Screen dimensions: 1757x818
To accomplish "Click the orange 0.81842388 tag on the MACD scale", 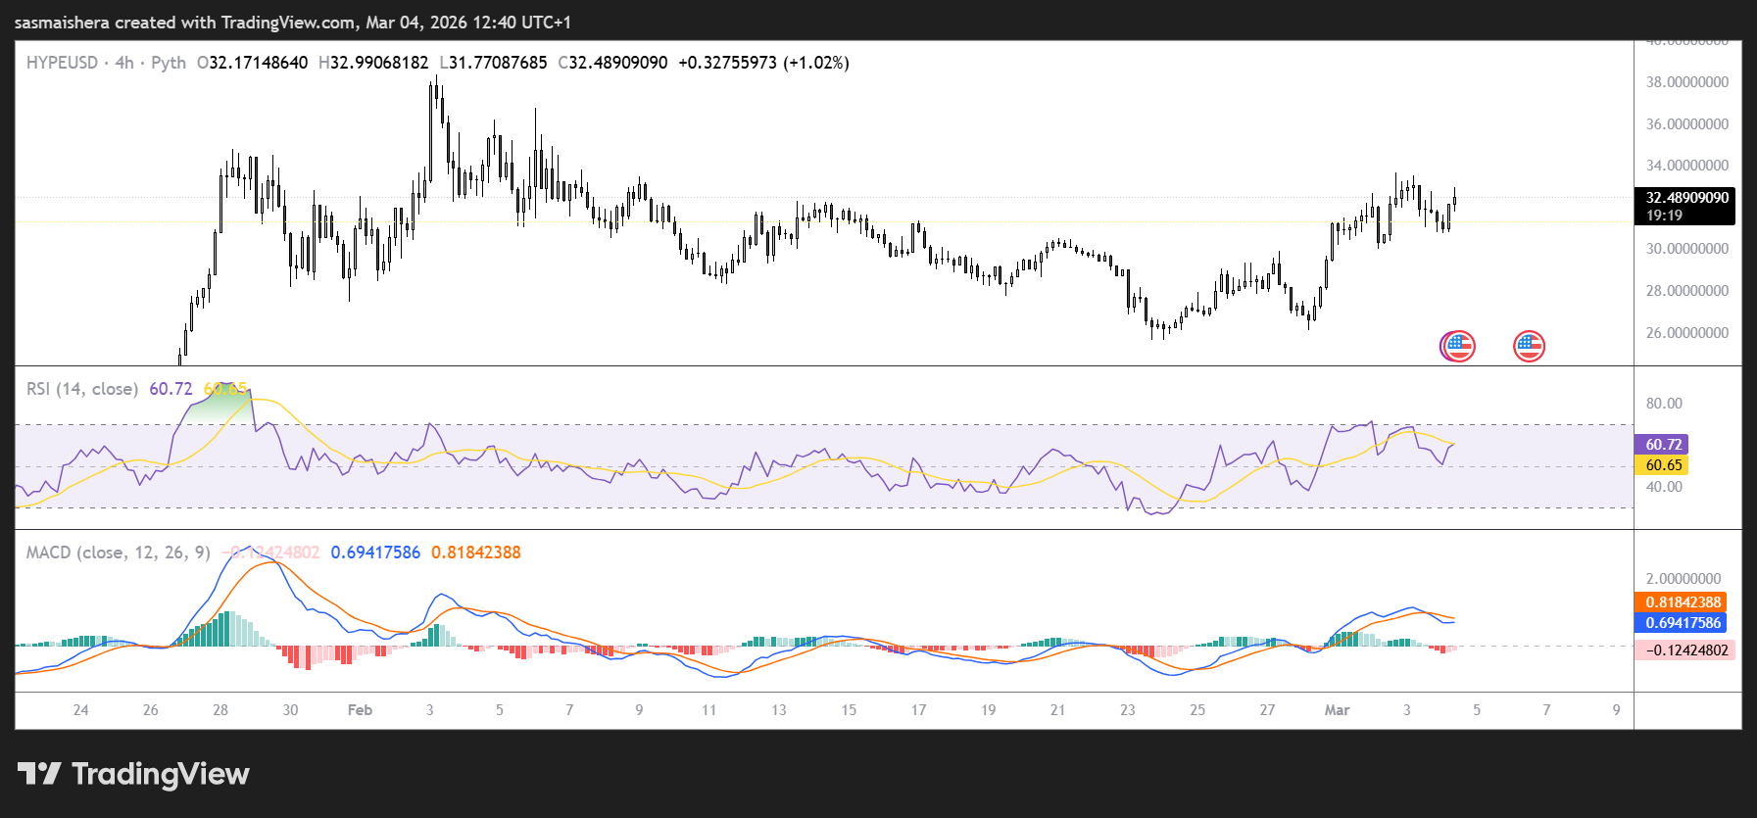I will 1683,602.
